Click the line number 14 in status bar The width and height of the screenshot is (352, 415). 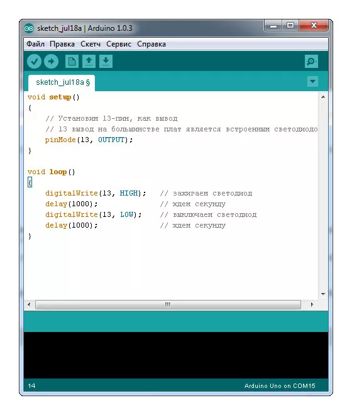click(31, 386)
